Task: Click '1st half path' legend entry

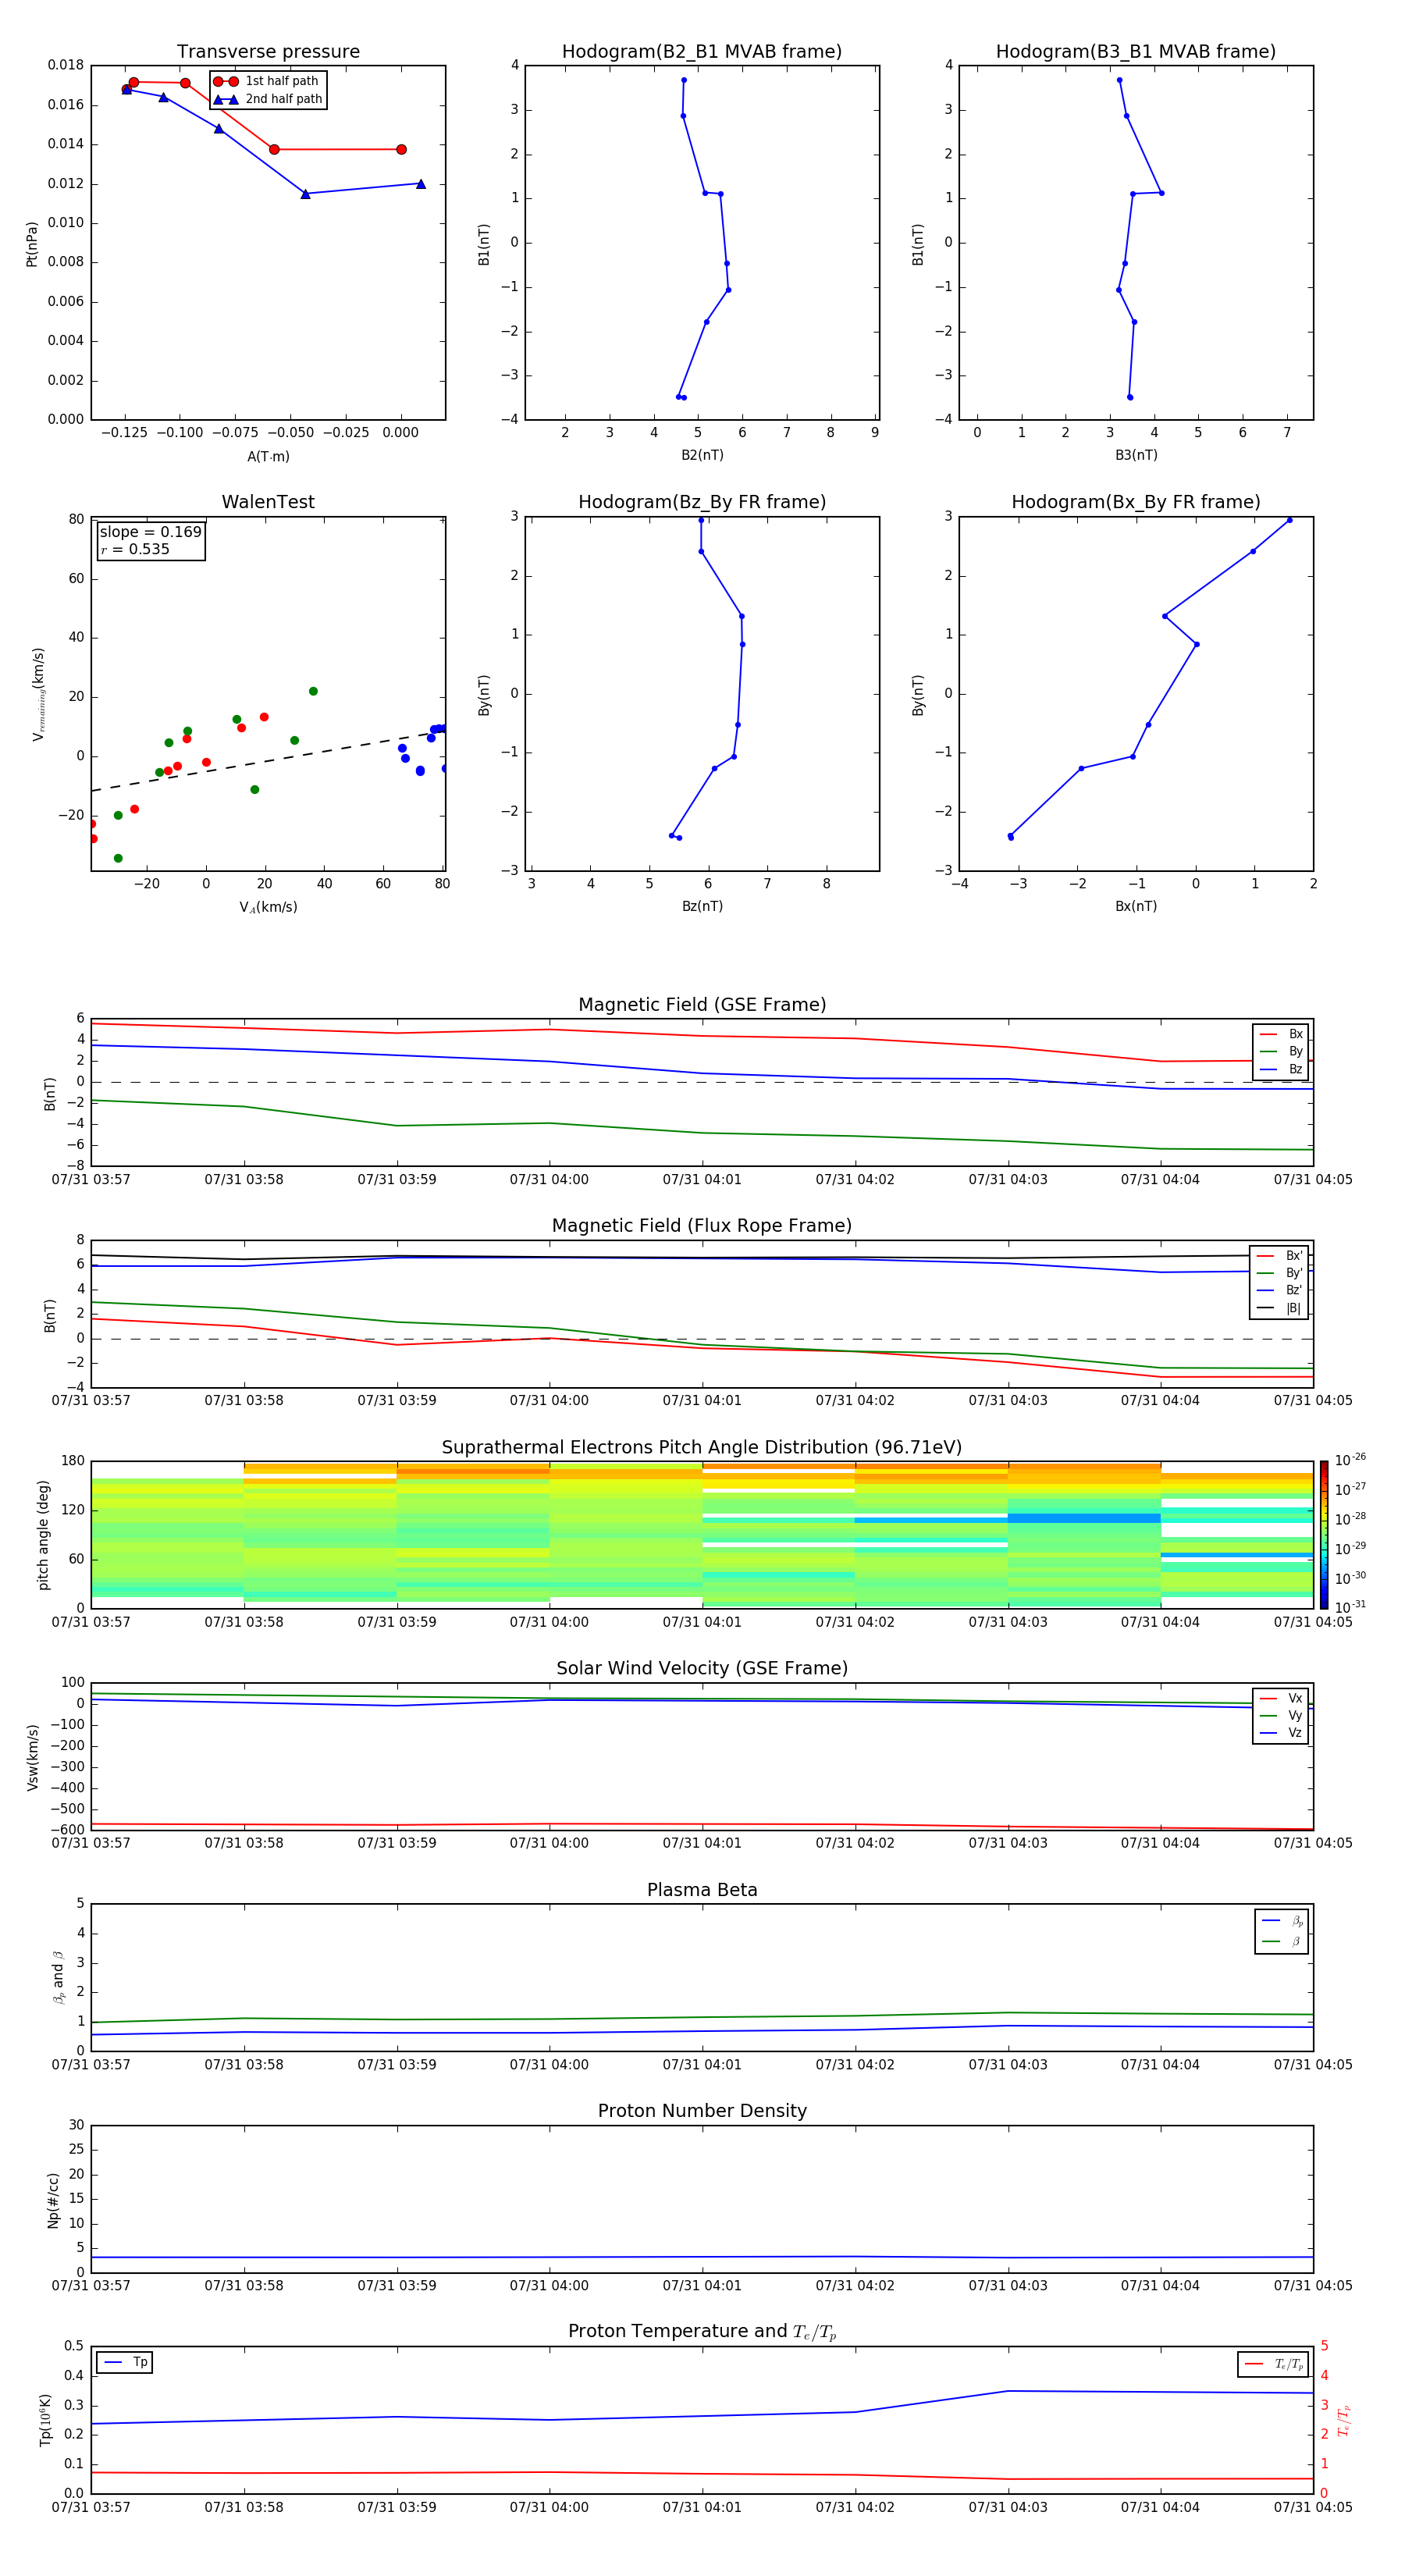Action: click(266, 81)
